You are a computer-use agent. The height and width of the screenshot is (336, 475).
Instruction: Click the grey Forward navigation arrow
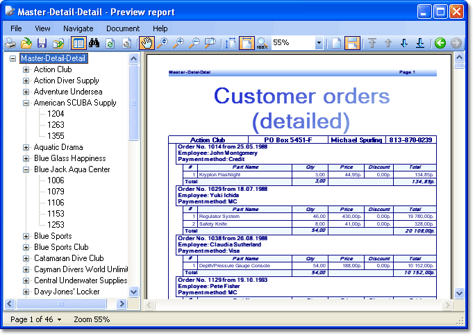pyautogui.click(x=456, y=43)
